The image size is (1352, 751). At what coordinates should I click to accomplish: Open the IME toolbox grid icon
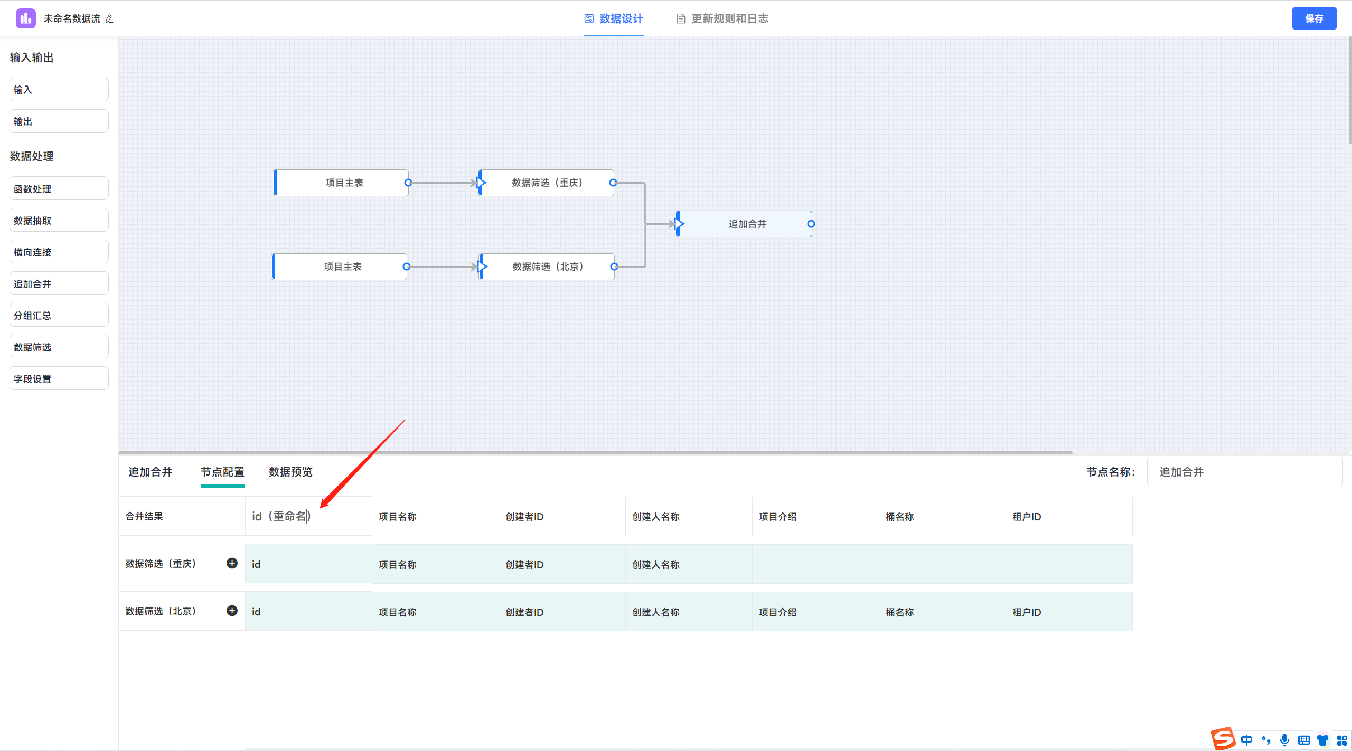coord(1342,740)
